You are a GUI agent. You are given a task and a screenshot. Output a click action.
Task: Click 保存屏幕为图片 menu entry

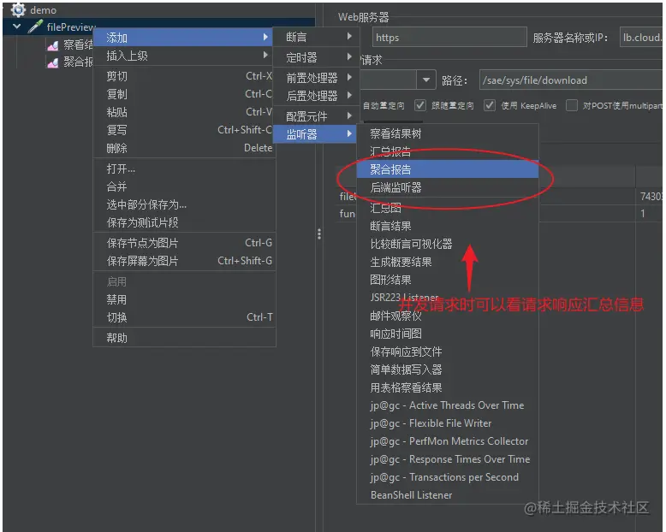(x=184, y=261)
